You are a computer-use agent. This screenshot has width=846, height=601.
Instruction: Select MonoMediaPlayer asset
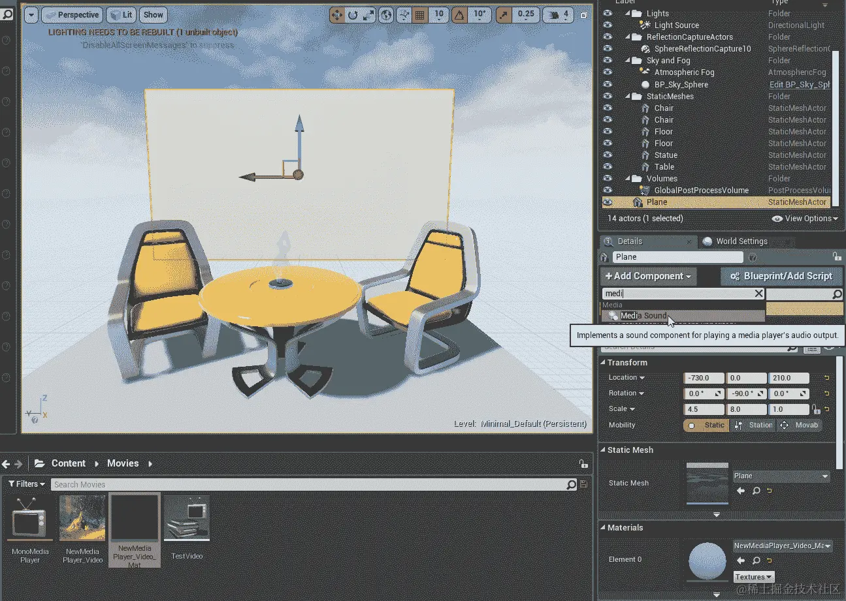[30, 529]
